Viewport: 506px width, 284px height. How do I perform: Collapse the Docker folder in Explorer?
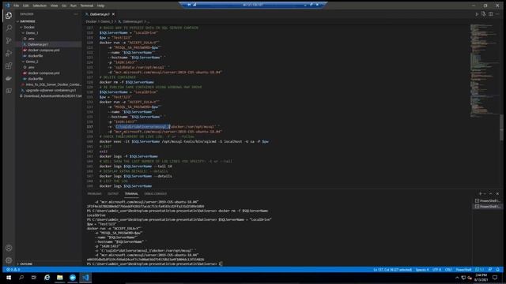[28, 27]
